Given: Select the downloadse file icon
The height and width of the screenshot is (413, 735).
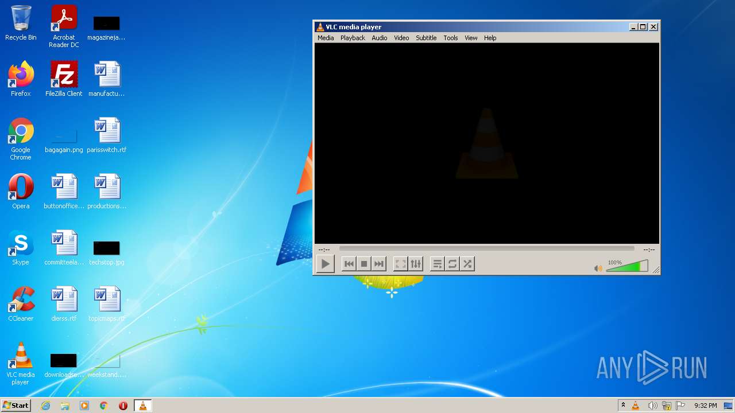Looking at the screenshot, I should [64, 365].
